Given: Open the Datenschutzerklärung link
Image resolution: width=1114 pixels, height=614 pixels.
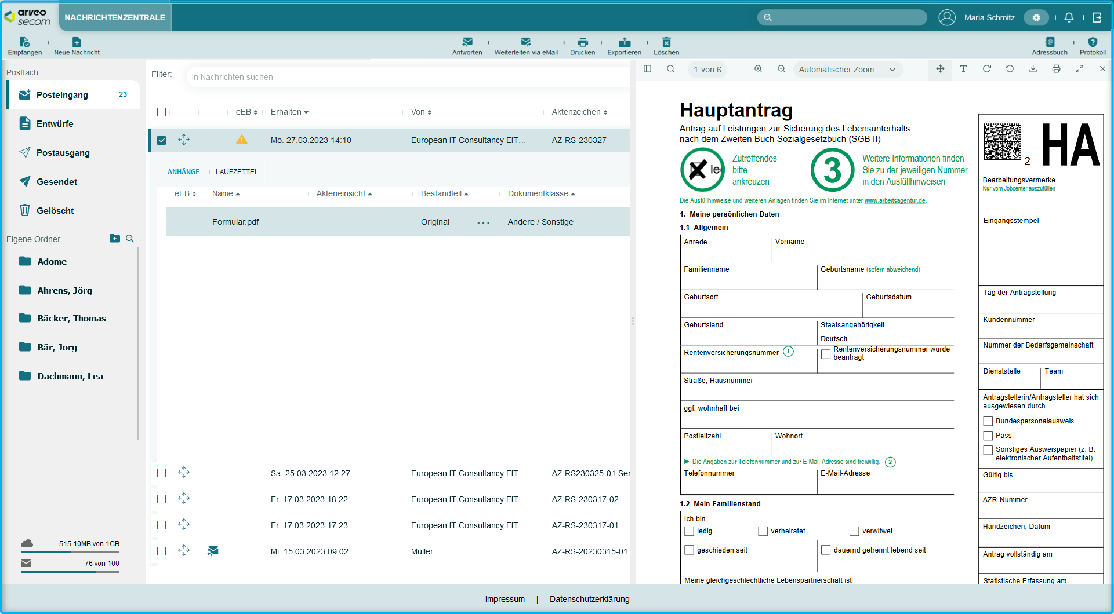Looking at the screenshot, I should pos(589,599).
